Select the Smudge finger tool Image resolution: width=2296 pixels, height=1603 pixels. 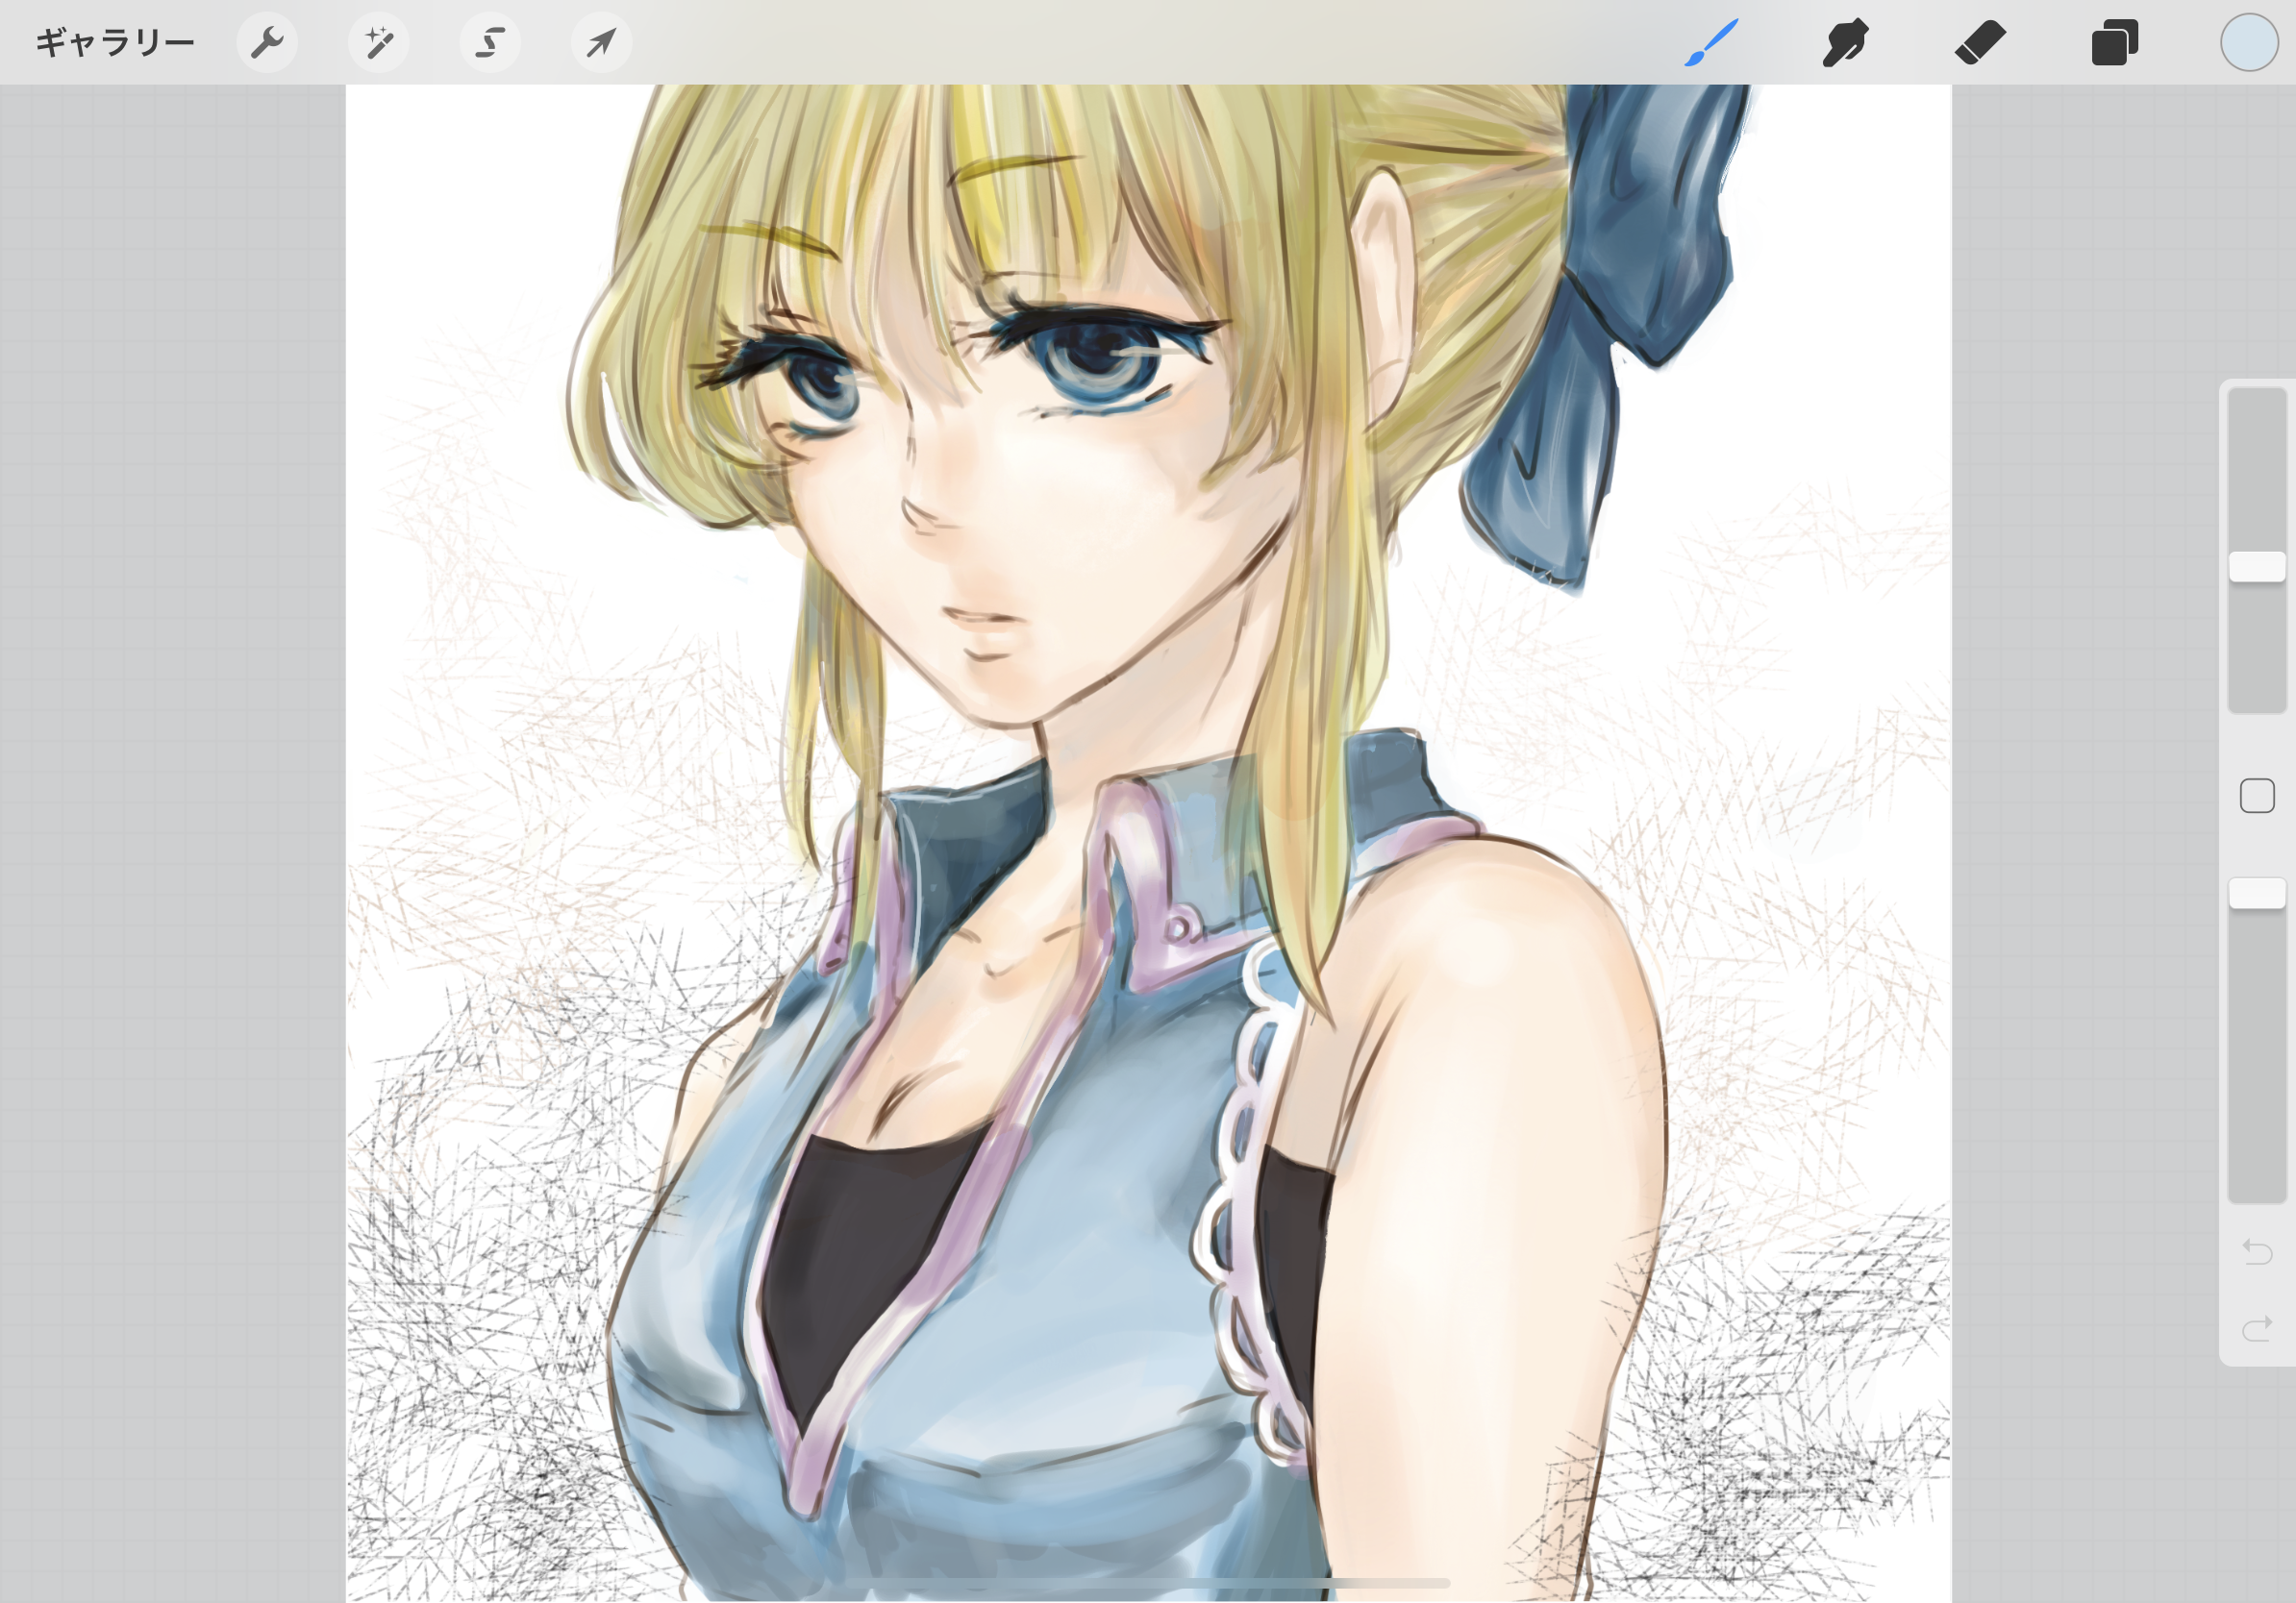1845,43
